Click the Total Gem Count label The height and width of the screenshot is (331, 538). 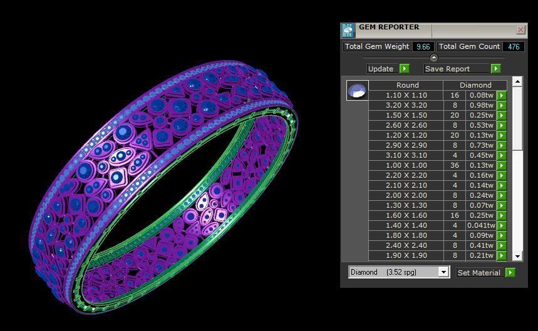469,46
